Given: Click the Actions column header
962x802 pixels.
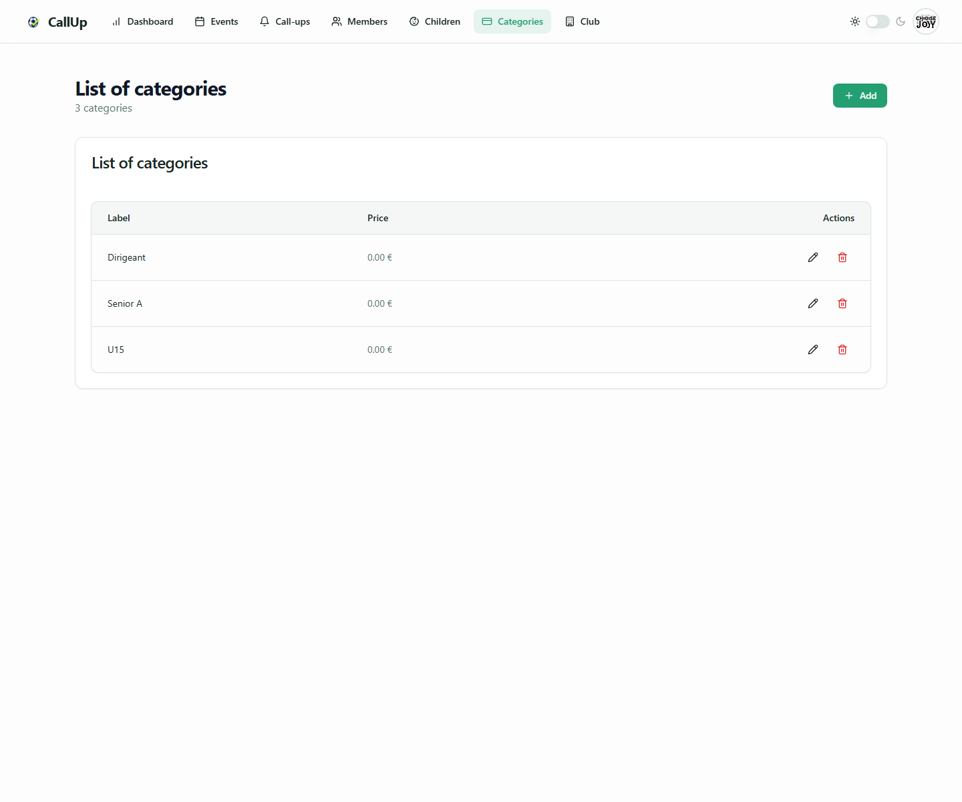Looking at the screenshot, I should [838, 218].
